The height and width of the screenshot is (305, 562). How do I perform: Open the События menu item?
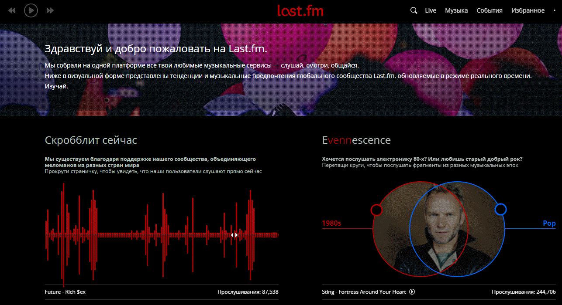tap(490, 10)
